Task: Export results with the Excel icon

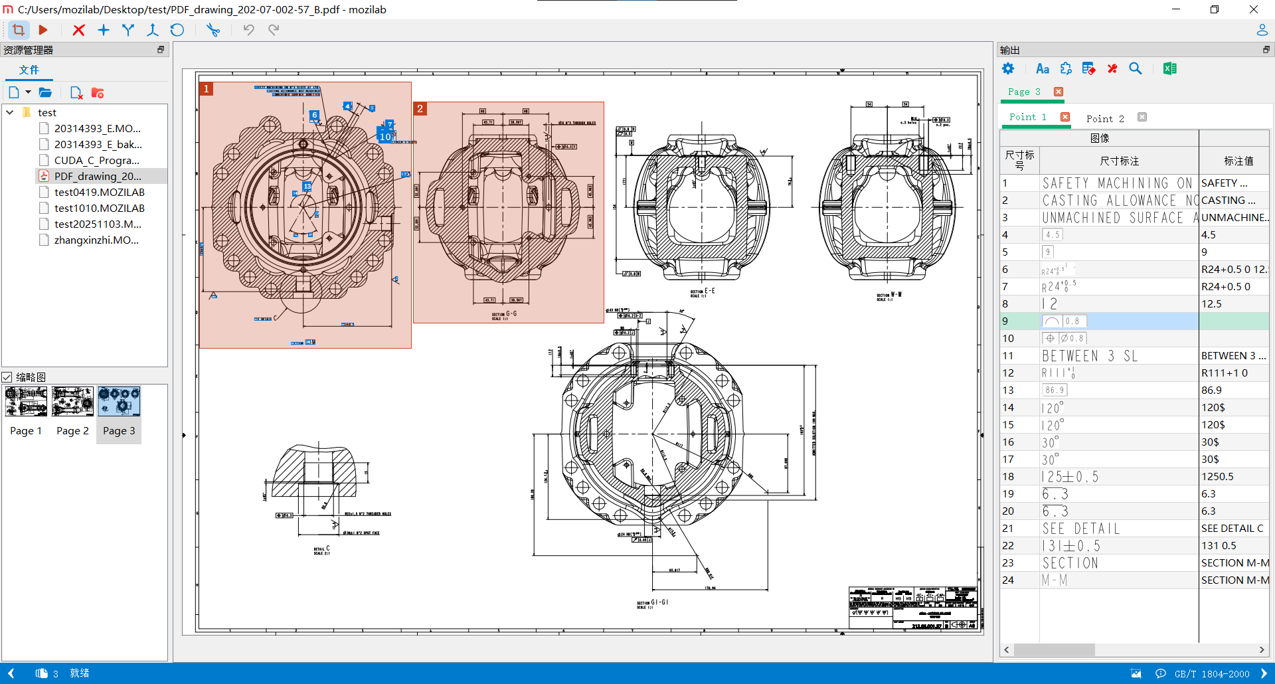Action: pos(1169,69)
